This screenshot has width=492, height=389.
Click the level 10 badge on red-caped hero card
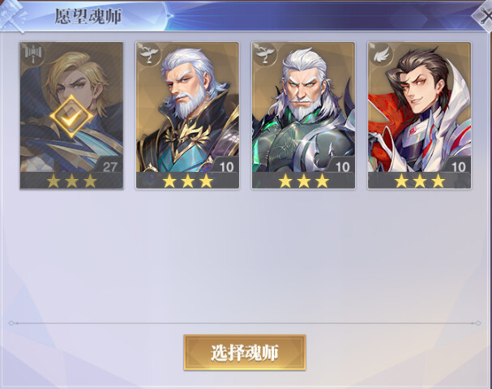458,167
